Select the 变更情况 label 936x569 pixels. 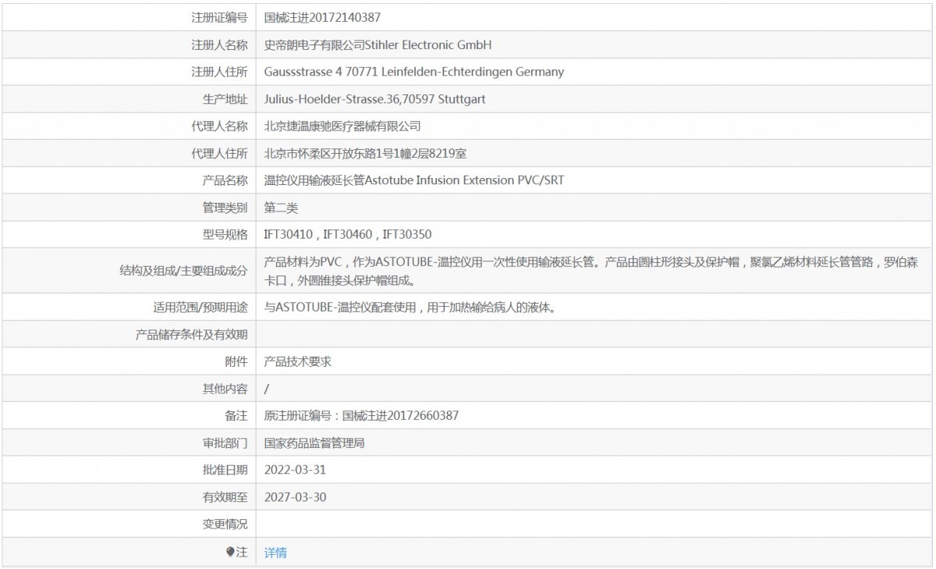point(225,525)
